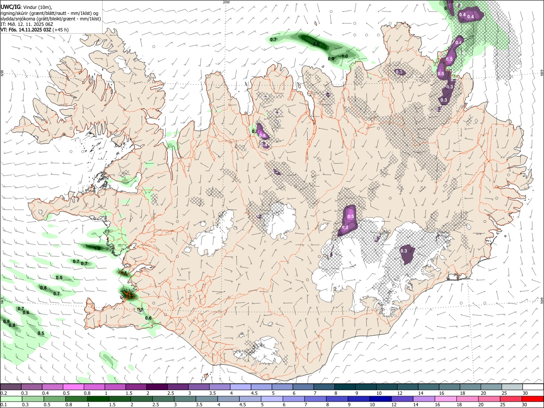The height and width of the screenshot is (408, 544).
Task: Click the 1.0 precipitation value off the north coast
Action: 345,56
